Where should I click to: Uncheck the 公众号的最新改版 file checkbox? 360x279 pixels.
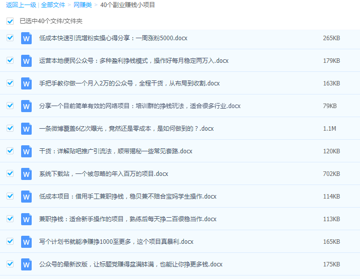coord(10,264)
